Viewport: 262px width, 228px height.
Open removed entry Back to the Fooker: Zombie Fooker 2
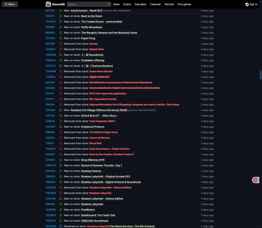tap(111, 154)
